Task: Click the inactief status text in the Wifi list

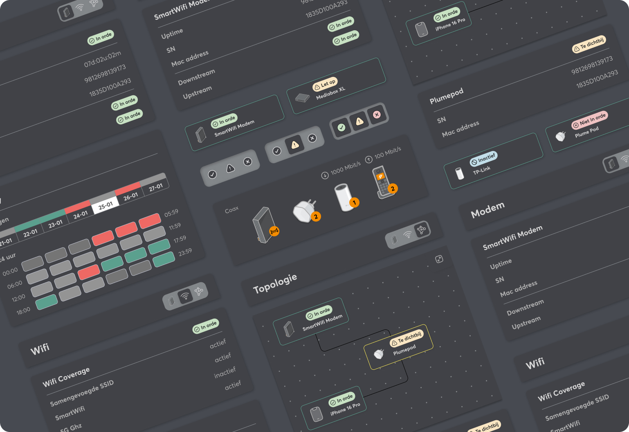Action: tap(225, 372)
